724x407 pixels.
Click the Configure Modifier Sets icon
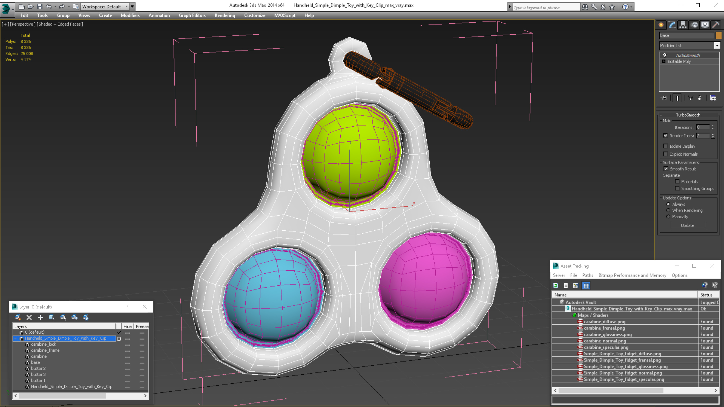[x=713, y=98]
